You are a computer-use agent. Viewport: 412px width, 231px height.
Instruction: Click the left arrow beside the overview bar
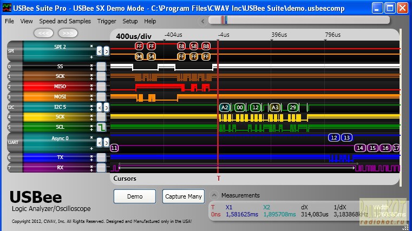tap(202, 21)
